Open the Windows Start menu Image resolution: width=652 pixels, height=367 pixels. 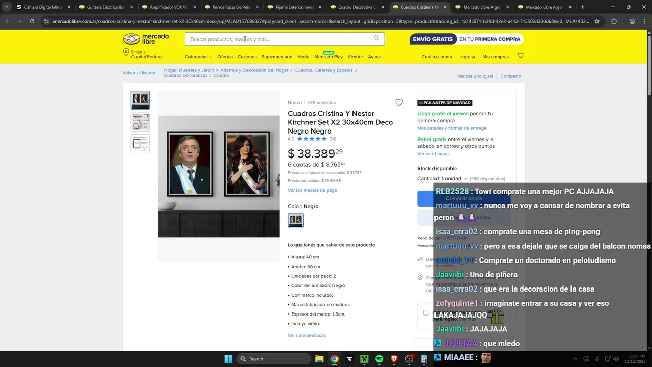[228, 359]
